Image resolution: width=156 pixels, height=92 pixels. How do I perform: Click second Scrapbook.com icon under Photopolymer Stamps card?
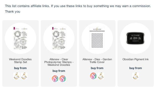click(63, 79)
